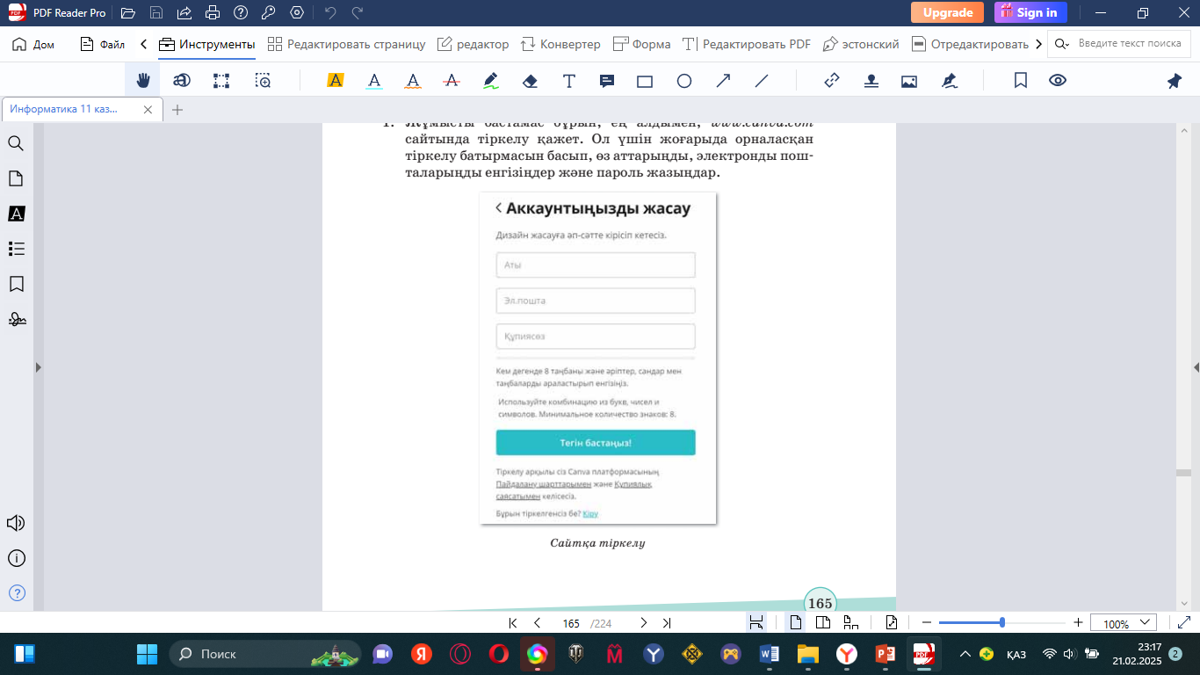Select the Eraser tool

pyautogui.click(x=530, y=81)
